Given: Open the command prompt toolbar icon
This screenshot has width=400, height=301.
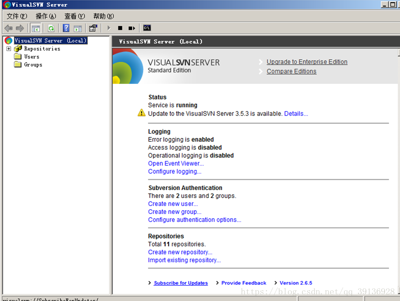Looking at the screenshot, I should [147, 28].
